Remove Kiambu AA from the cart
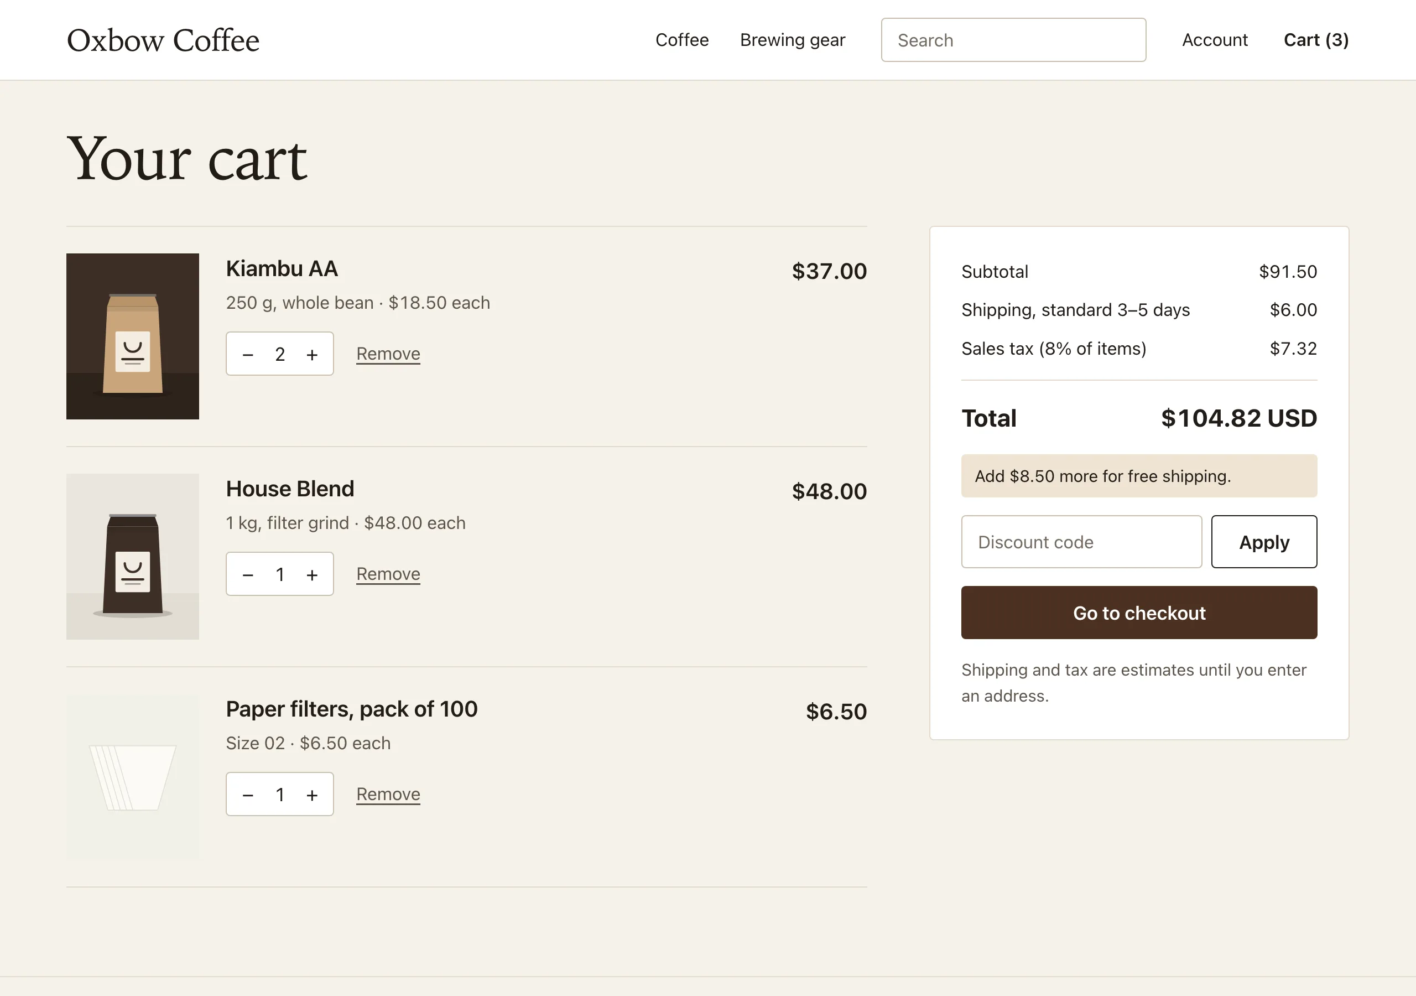The image size is (1416, 996). click(388, 354)
